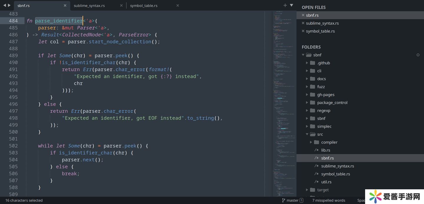Expand the .github folder
The image size is (424, 204).
(x=307, y=63)
